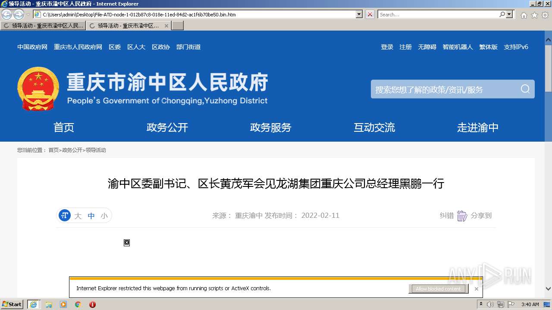The image size is (552, 310).
Task: Click the browser Back arrow button
Action: point(7,15)
